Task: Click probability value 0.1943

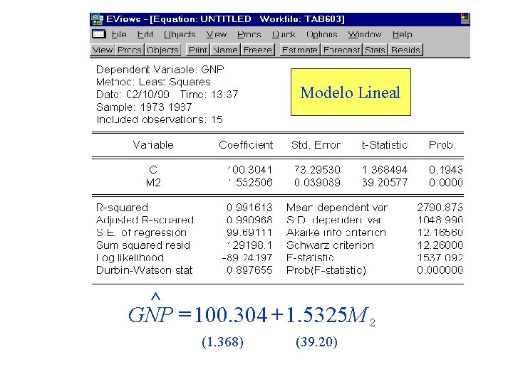Action: (x=445, y=170)
